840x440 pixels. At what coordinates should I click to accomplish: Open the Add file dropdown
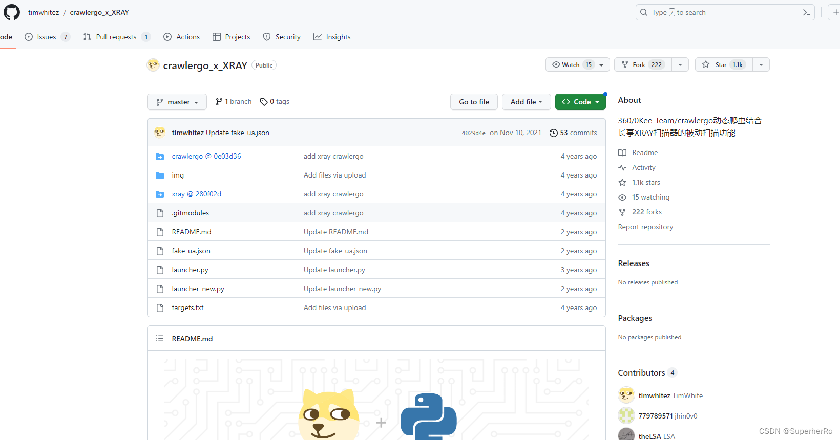[x=526, y=102]
